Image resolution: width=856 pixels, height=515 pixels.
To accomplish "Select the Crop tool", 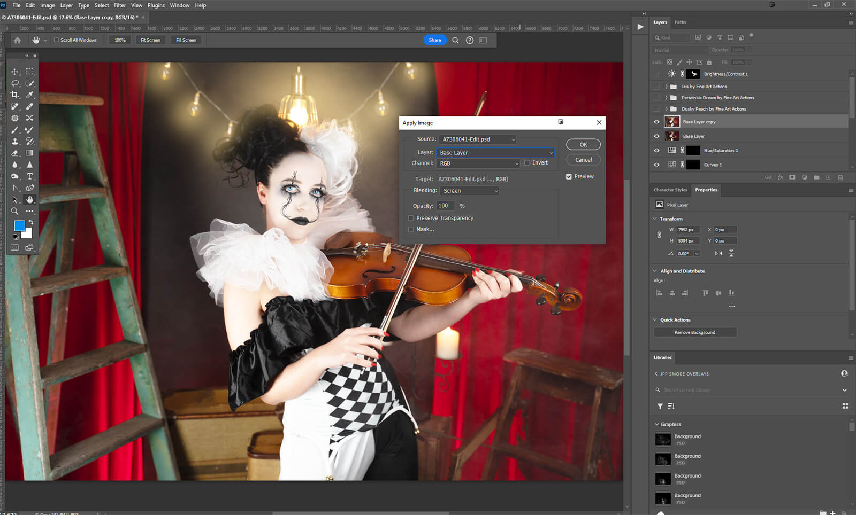I will 15,95.
